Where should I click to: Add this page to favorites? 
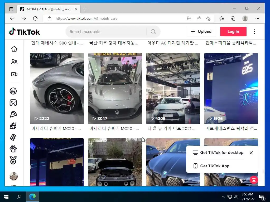208,18
